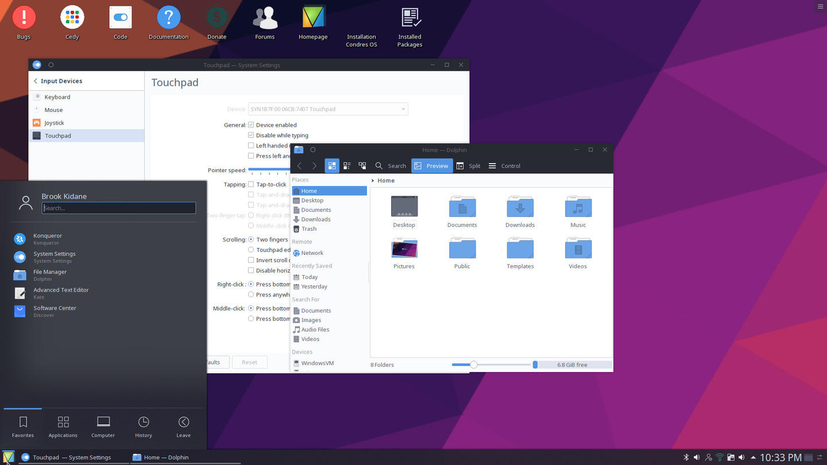Switch Dolphin to Icons view mode
The height and width of the screenshot is (465, 827).
point(332,166)
